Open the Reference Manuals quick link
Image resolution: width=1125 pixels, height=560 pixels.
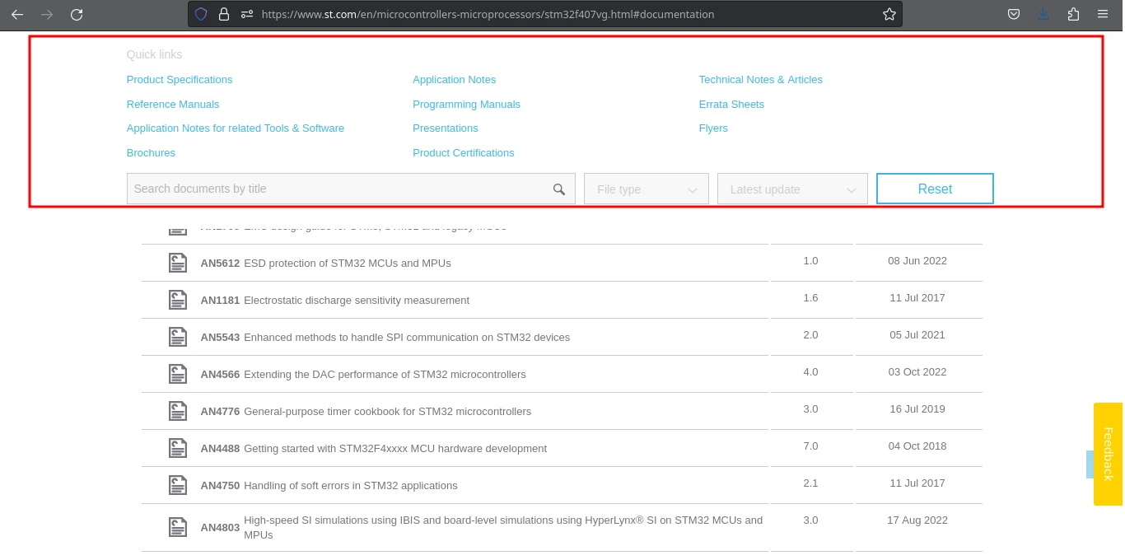pyautogui.click(x=173, y=105)
